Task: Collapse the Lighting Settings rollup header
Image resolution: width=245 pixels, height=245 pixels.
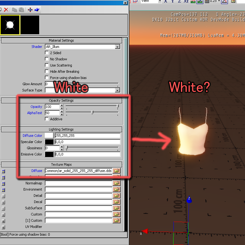Action: click(62, 129)
